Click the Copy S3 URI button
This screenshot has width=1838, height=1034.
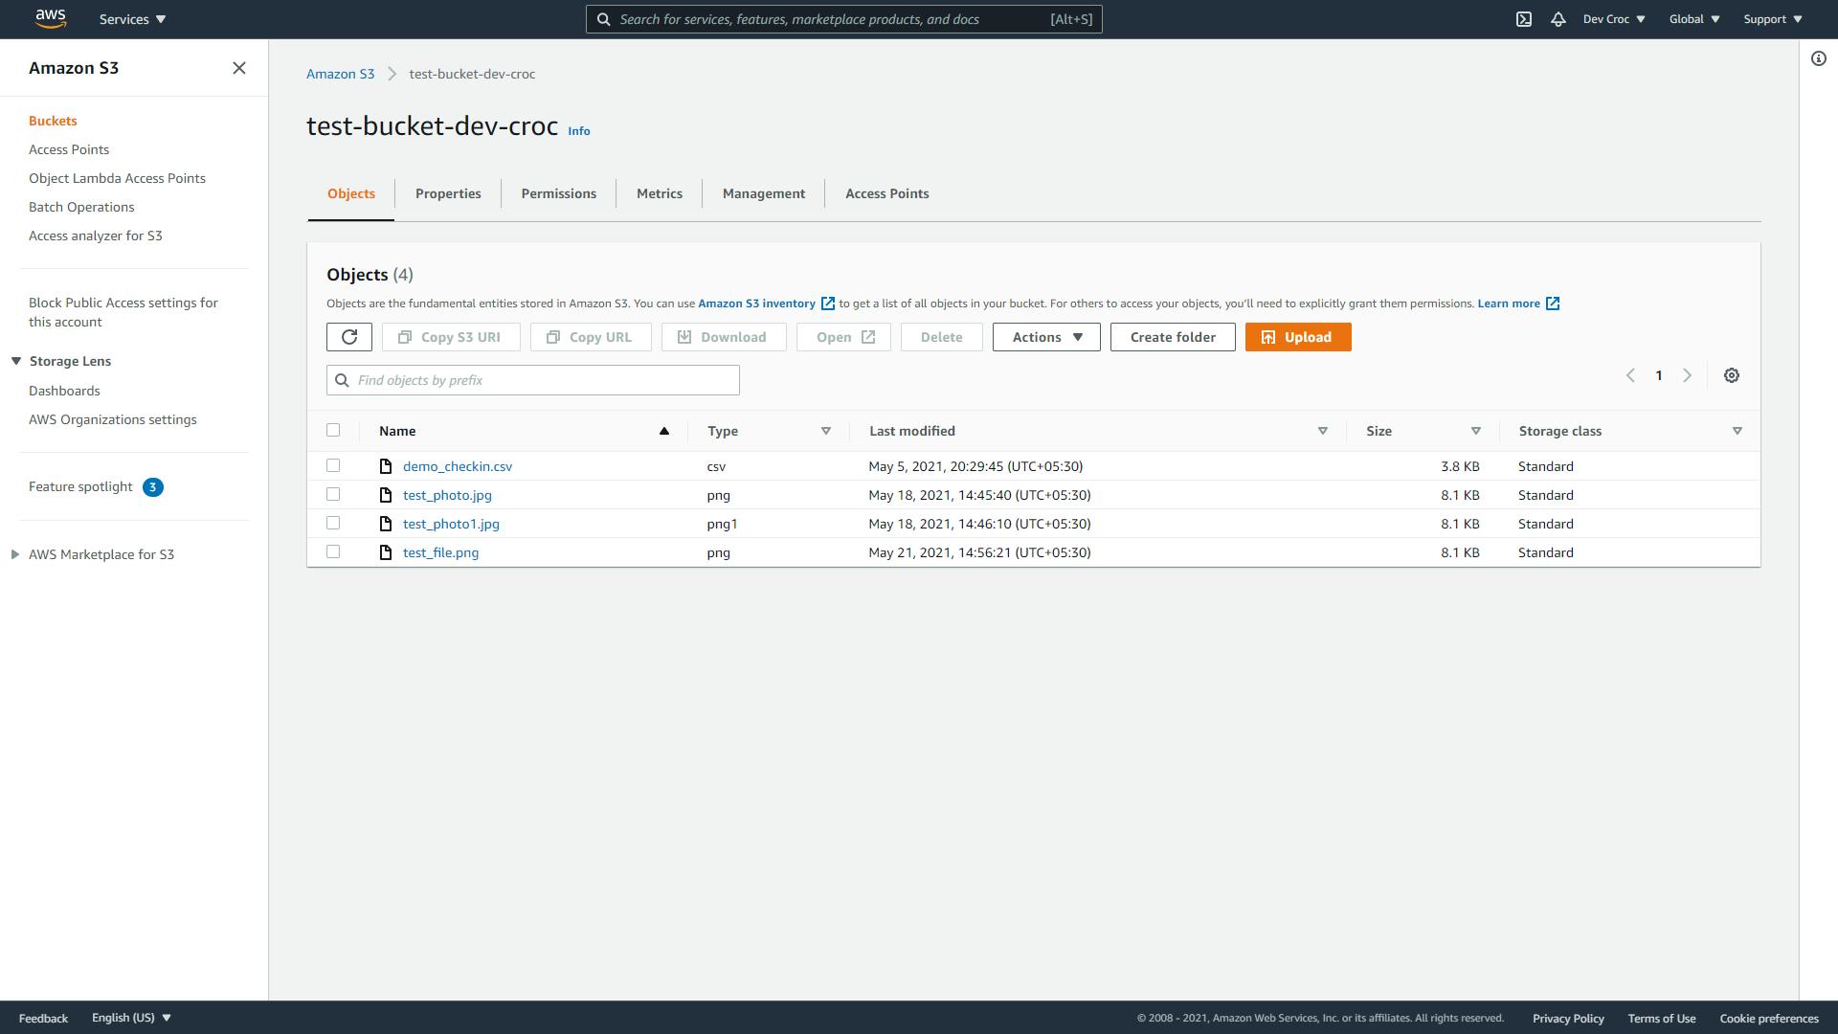[x=451, y=337]
